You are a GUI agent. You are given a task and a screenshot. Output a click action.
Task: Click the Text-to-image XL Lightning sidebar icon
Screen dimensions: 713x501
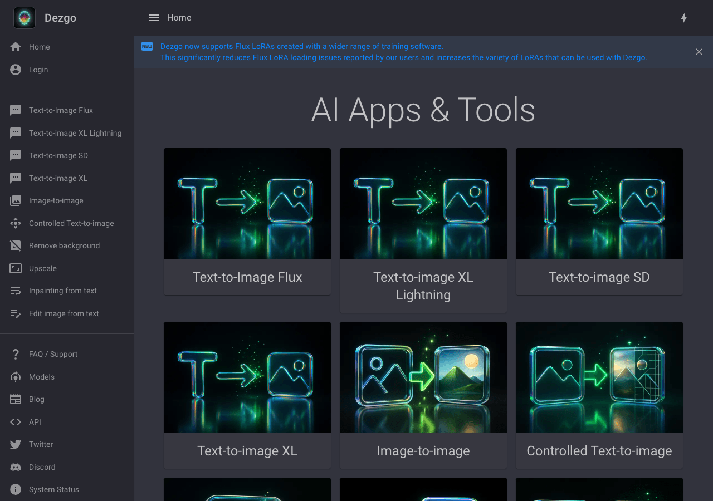tap(16, 133)
